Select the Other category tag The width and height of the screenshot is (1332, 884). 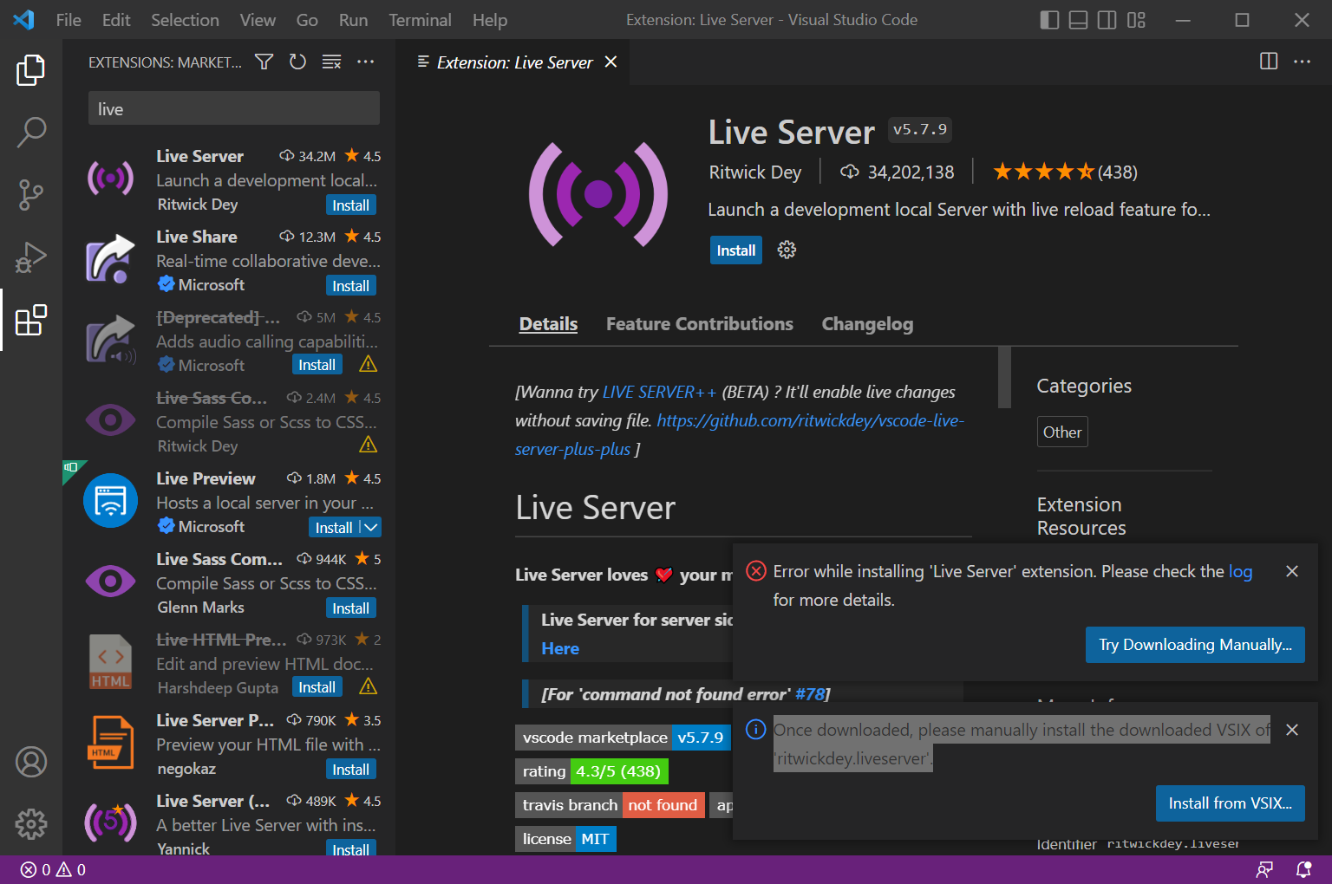tap(1062, 432)
